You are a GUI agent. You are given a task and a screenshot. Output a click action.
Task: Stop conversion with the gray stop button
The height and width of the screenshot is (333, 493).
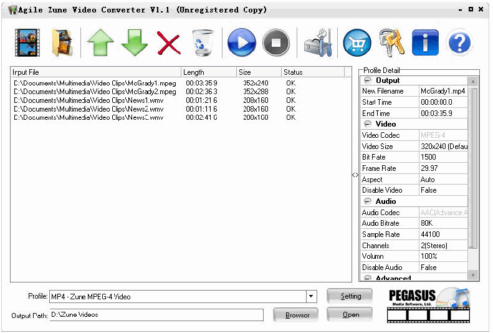(276, 42)
